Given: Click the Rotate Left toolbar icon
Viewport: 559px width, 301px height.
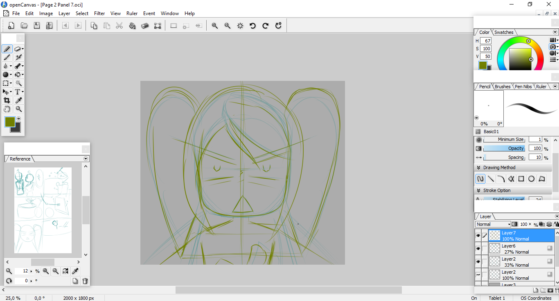Looking at the screenshot, I should pyautogui.click(x=252, y=26).
